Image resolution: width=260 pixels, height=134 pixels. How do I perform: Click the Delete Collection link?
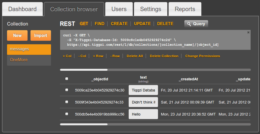click(x=164, y=56)
